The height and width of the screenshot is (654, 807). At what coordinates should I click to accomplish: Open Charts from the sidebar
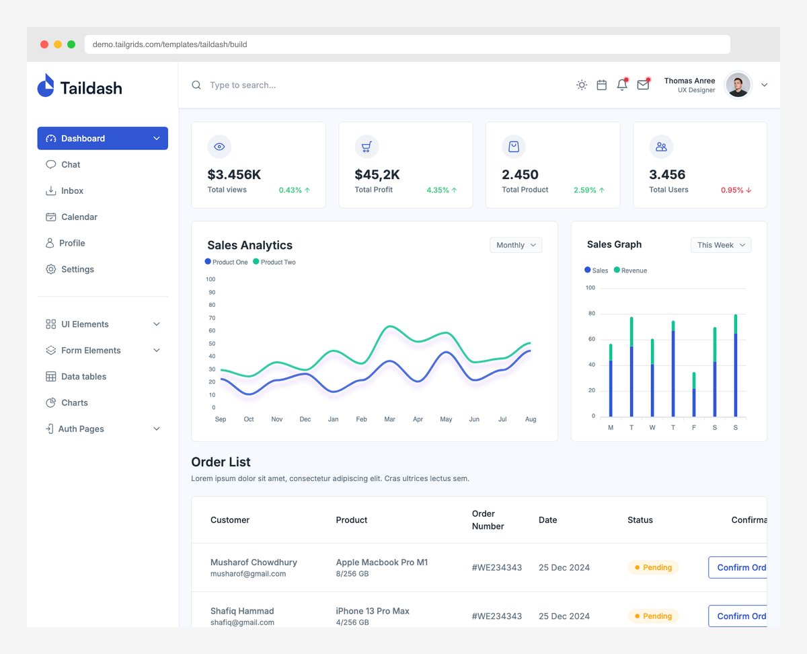coord(75,402)
